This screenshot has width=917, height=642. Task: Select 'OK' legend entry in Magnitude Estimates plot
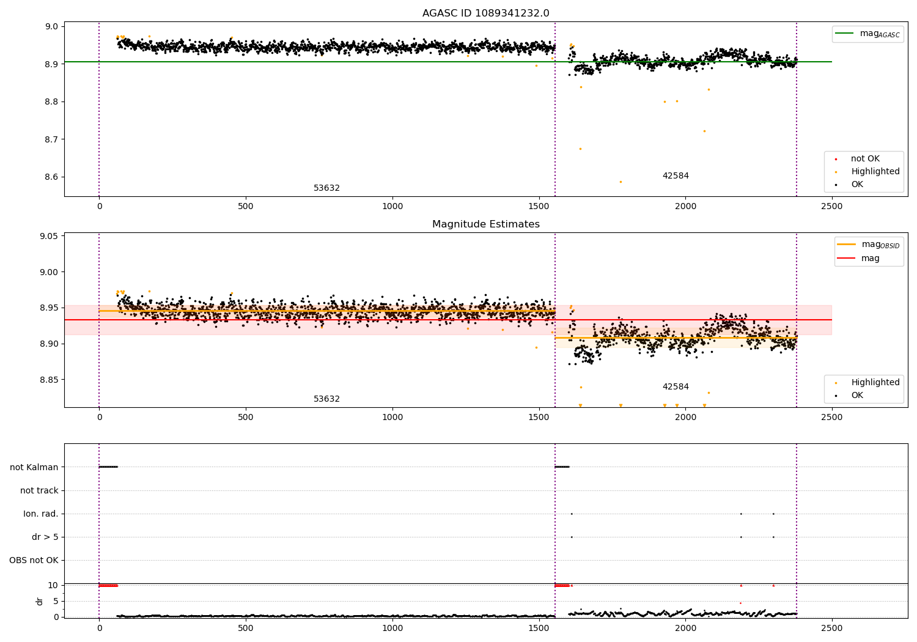coord(850,396)
